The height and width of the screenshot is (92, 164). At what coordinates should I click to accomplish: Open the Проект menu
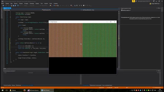pyautogui.click(x=16, y=3)
